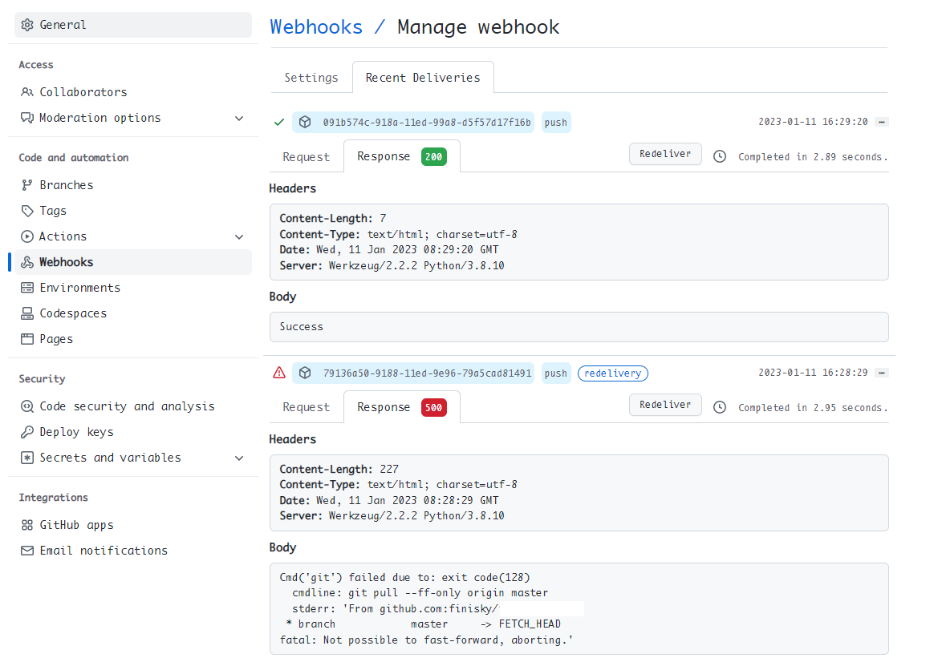Viewport: 934px width, 662px height.
Task: Open Deploy keys settings
Action: pos(80,431)
